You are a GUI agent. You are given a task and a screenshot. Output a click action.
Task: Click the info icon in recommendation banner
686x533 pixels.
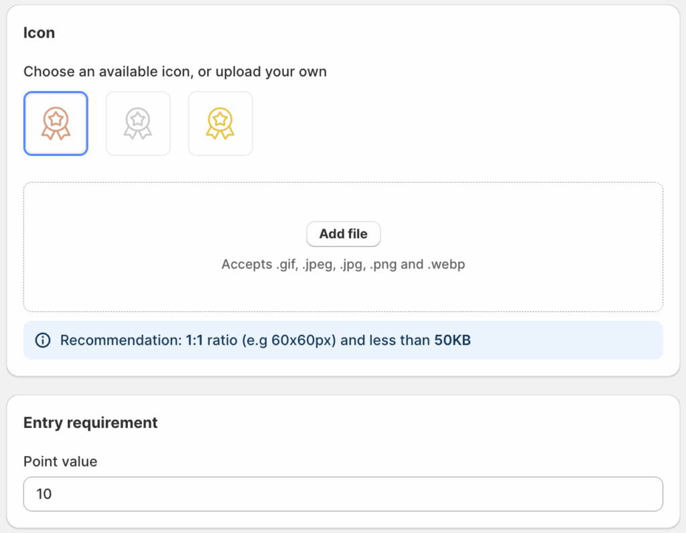[x=42, y=340]
